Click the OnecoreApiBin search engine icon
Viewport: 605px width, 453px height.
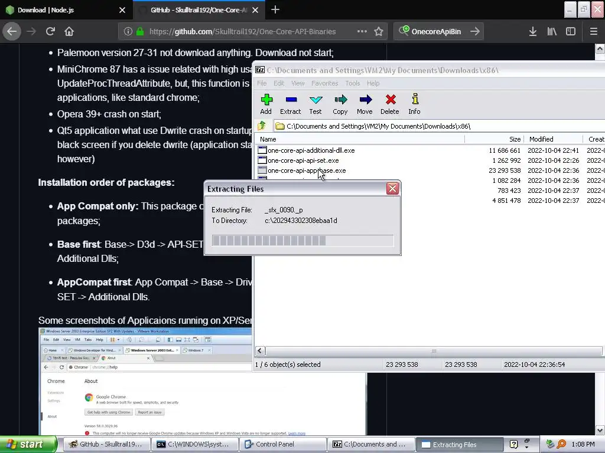(404, 31)
